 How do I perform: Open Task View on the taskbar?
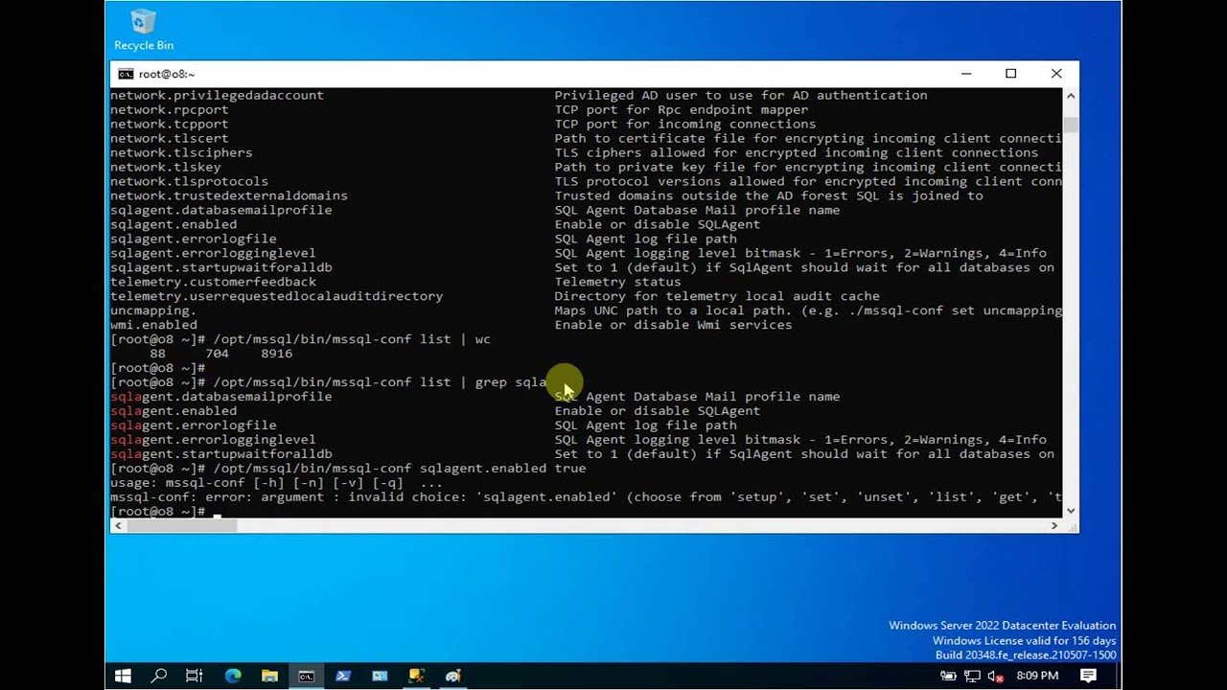[x=195, y=676]
